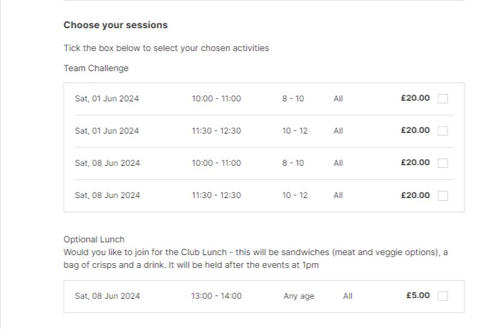Click the 10:00 - 11:00 time in the 01 Jun row
This screenshot has height=329, width=494.
coord(216,99)
